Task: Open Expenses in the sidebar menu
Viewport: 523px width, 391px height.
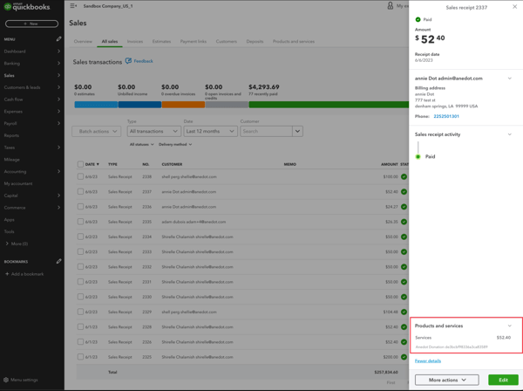Action: click(32, 112)
